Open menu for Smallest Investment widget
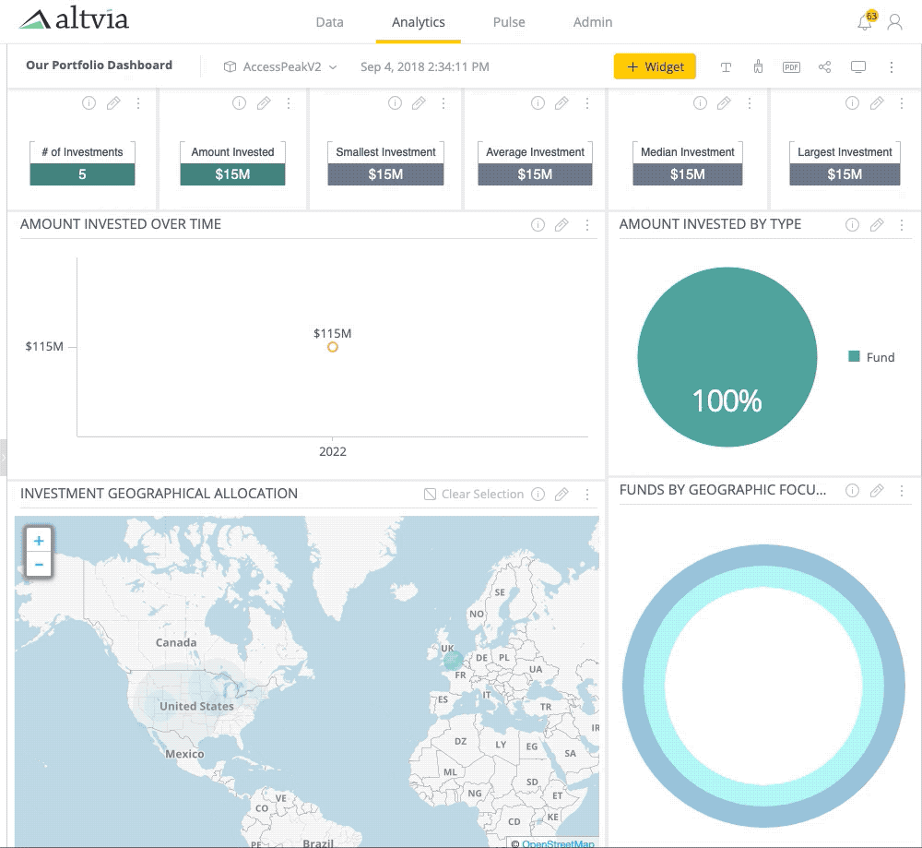Viewport: 922px width, 848px height. point(443,103)
